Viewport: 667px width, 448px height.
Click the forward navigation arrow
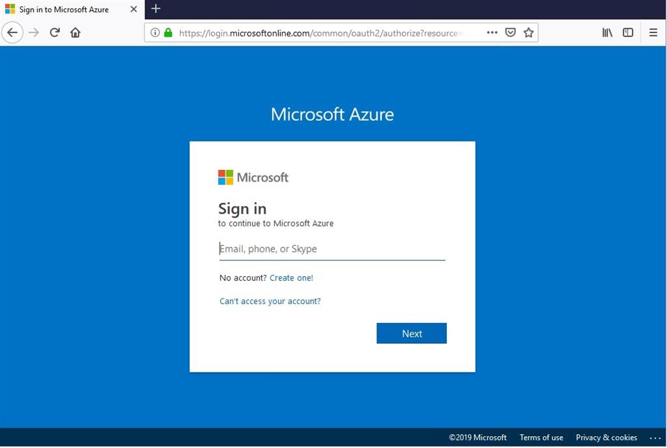click(x=34, y=32)
